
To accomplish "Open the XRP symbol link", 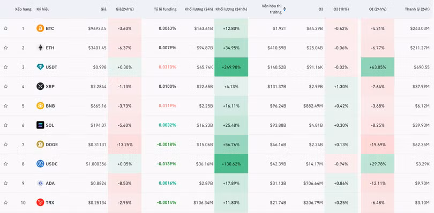I will (50, 86).
